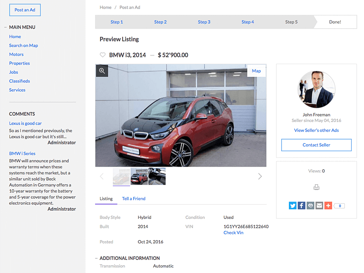Open the Properties menu item
This screenshot has width=364, height=273.
tap(20, 63)
